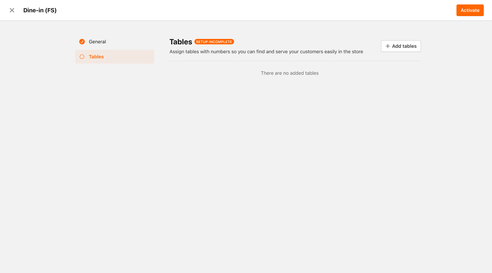Select the Tables step in the sidebar

pos(115,57)
